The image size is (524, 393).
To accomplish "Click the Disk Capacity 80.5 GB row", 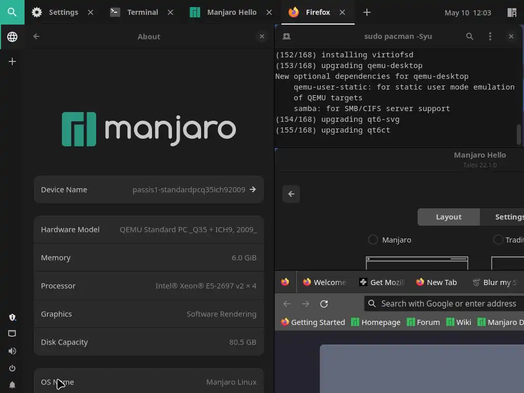I will (149, 342).
